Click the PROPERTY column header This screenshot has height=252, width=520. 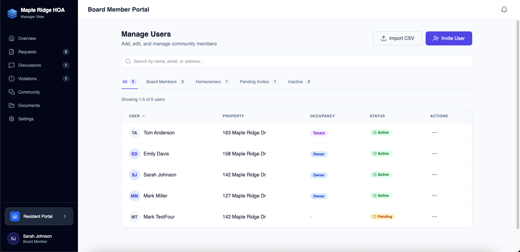tap(233, 116)
